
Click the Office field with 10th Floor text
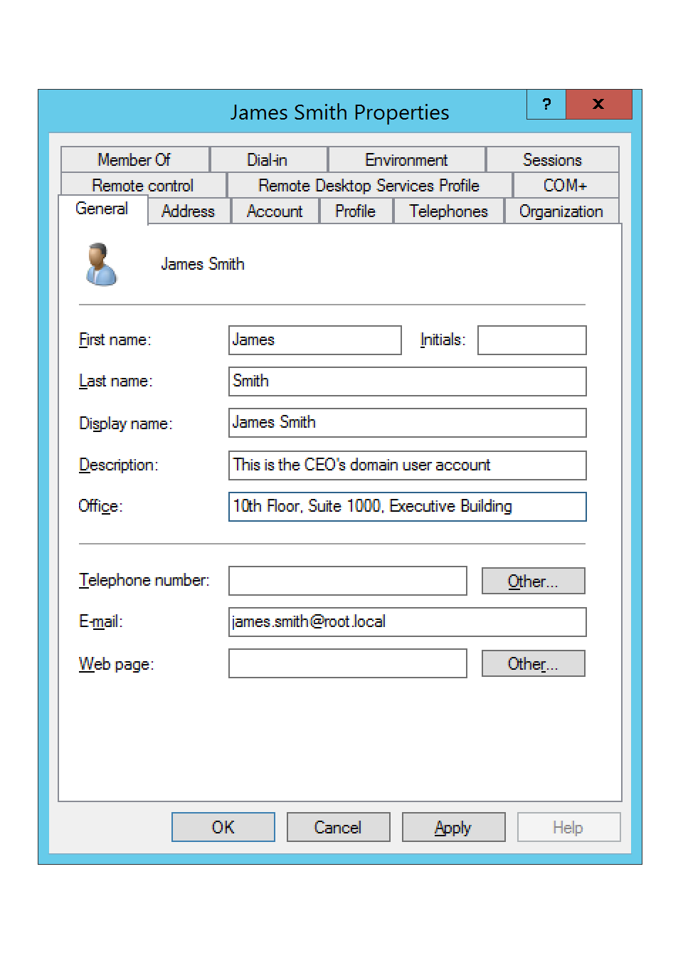[x=408, y=507]
